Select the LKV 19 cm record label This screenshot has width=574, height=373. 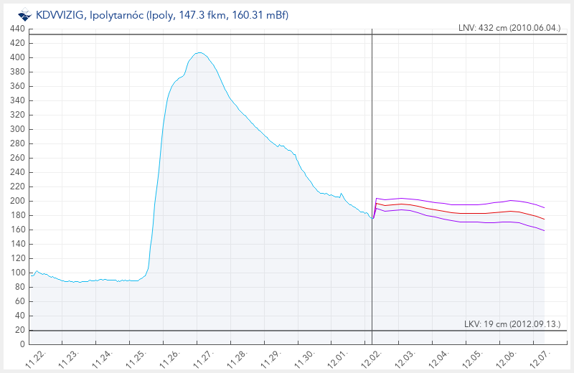[x=512, y=324]
